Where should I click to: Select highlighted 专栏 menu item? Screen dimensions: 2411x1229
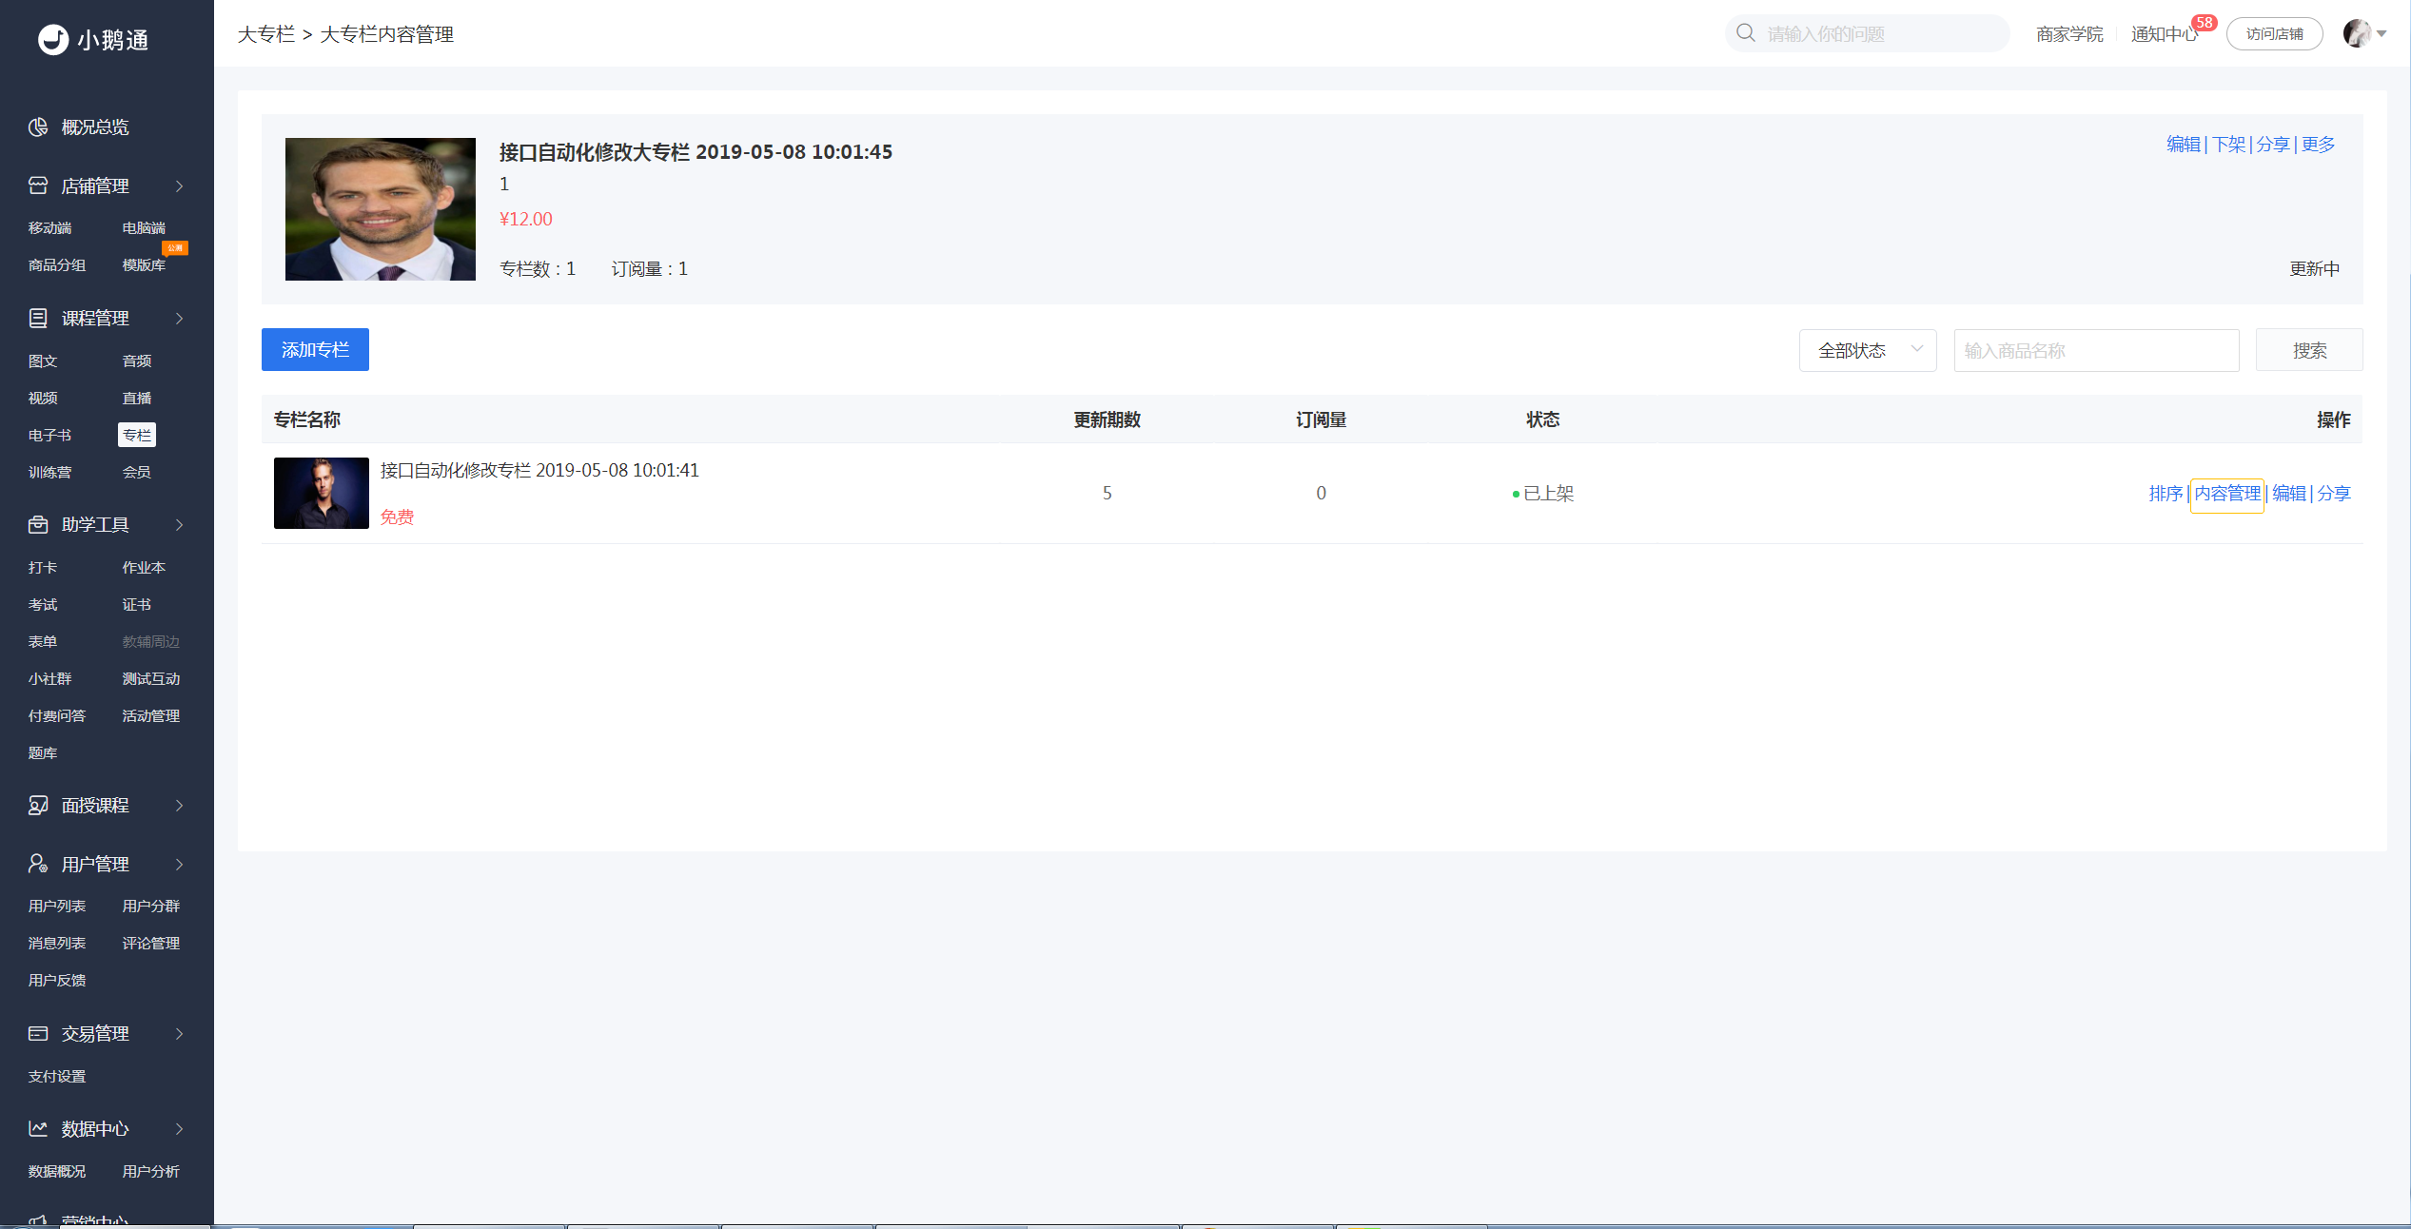pos(137,435)
